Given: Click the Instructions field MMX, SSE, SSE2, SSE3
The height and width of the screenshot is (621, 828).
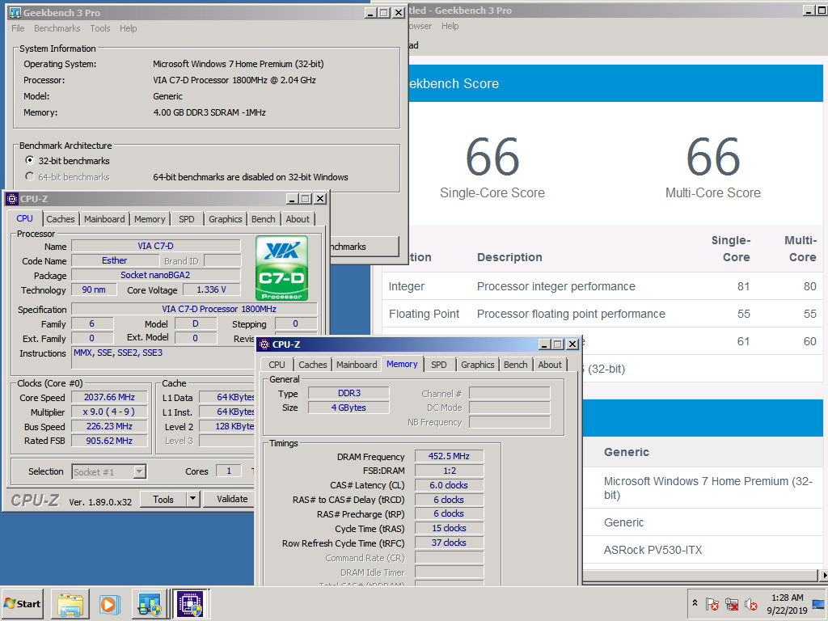Looking at the screenshot, I should (x=163, y=358).
